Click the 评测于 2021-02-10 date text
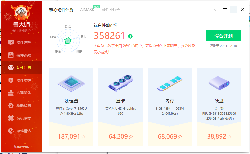Screen dimensions: 250x154 click(223, 46)
